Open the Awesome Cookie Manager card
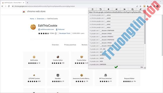Viewport: 163px width, 93px height. pyautogui.click(x=81, y=78)
